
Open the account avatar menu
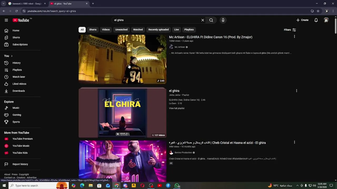326,20
